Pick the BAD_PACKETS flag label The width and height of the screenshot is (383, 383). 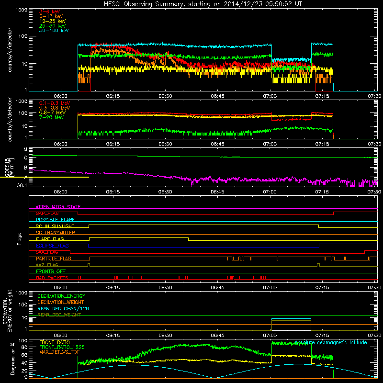pos(52,278)
